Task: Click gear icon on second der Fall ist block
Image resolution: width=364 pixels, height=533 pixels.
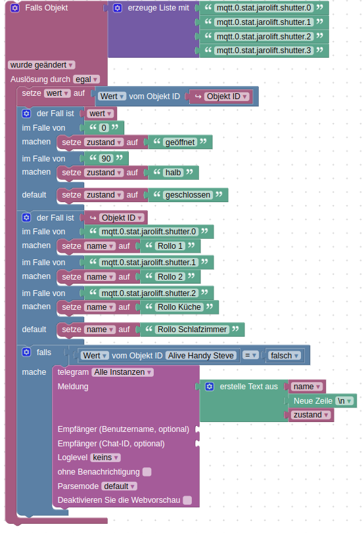Action: coord(26,217)
